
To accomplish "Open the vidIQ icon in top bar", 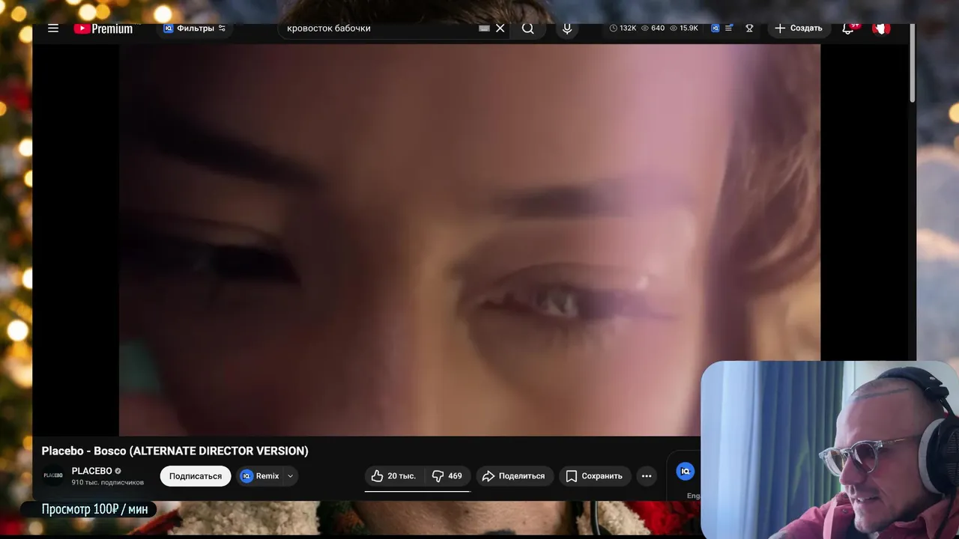I will point(716,28).
